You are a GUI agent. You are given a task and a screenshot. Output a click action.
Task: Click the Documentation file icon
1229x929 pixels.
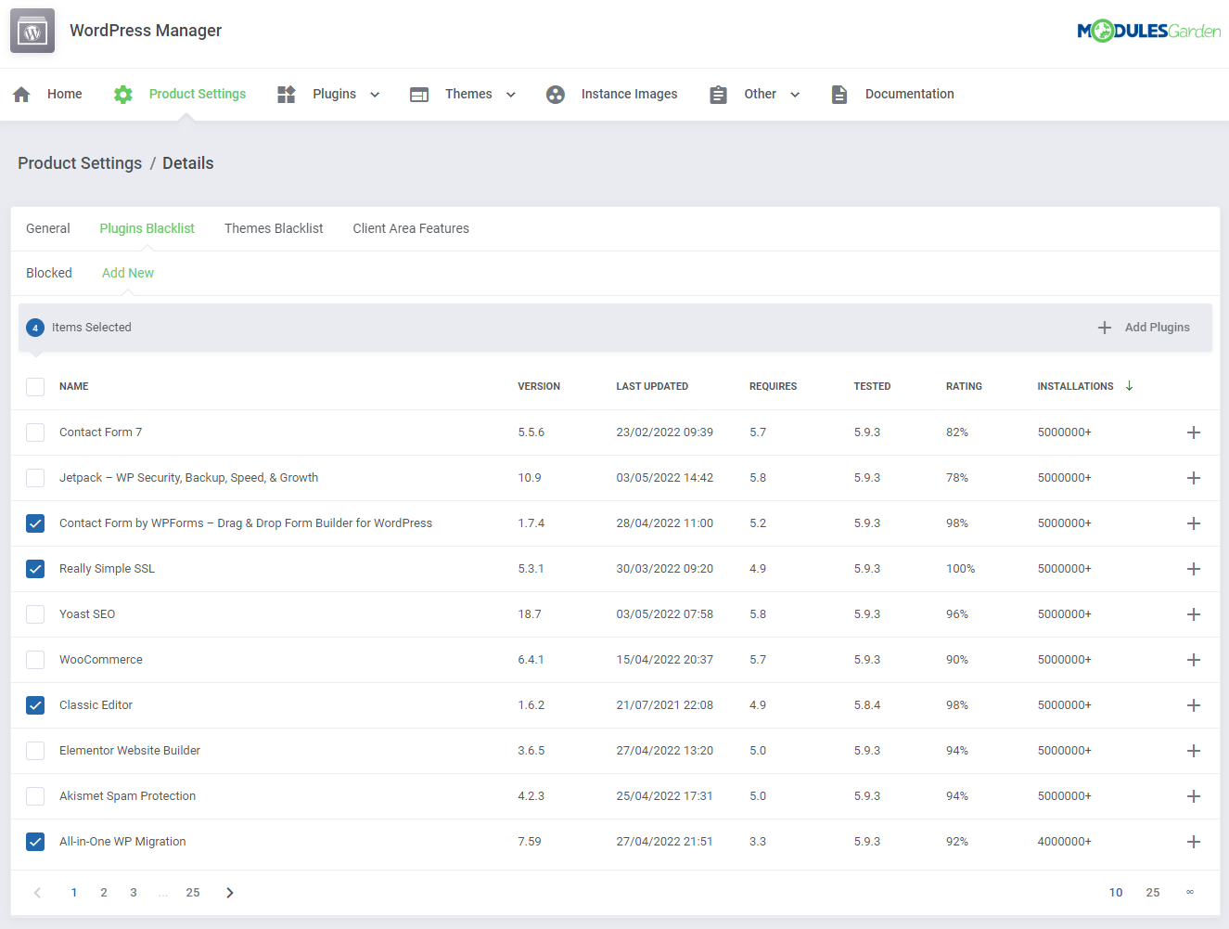839,94
